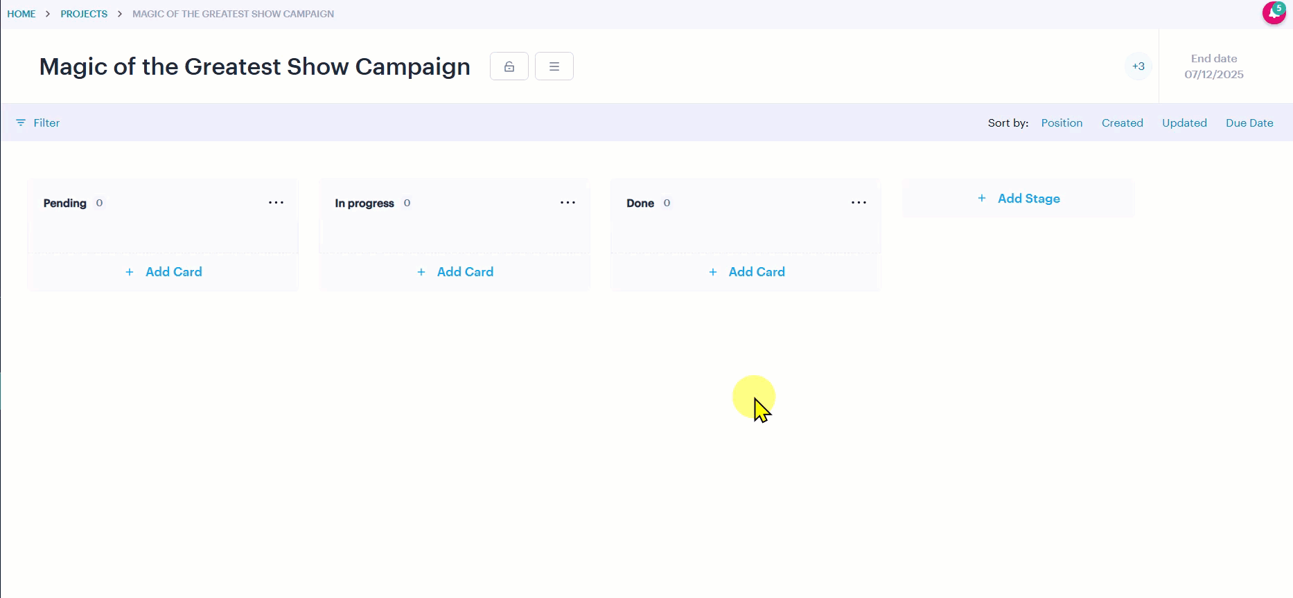Click the In progress stage title
This screenshot has height=598, width=1293.
coord(364,203)
